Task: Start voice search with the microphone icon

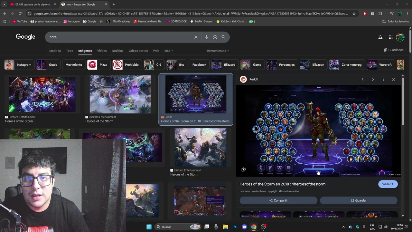Action: tap(206, 37)
